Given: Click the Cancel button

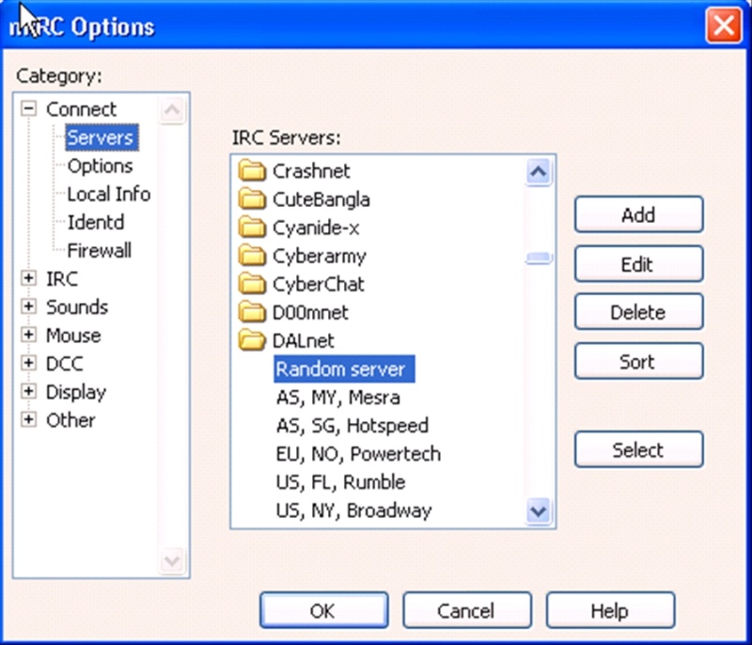Looking at the screenshot, I should pyautogui.click(x=466, y=610).
